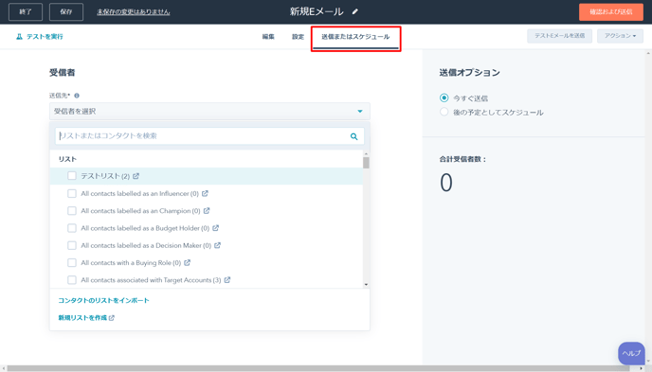Click the リスト section header in dropdown
Image resolution: width=652 pixels, height=372 pixels.
[x=67, y=159]
